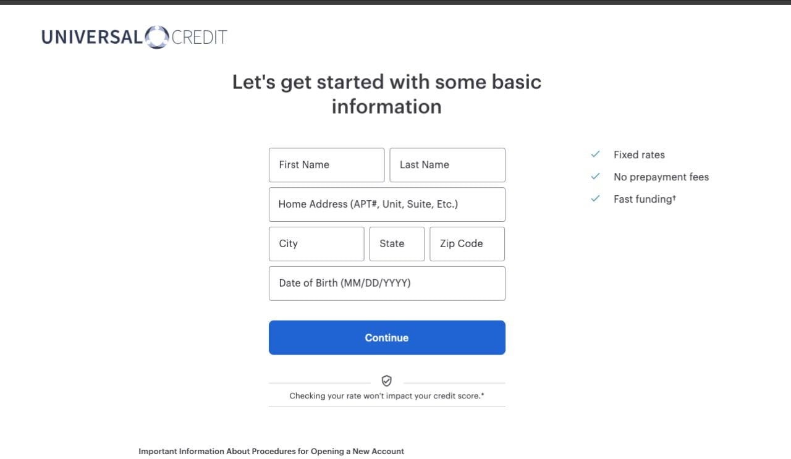Select the Home Address text field
791x459 pixels.
[387, 204]
